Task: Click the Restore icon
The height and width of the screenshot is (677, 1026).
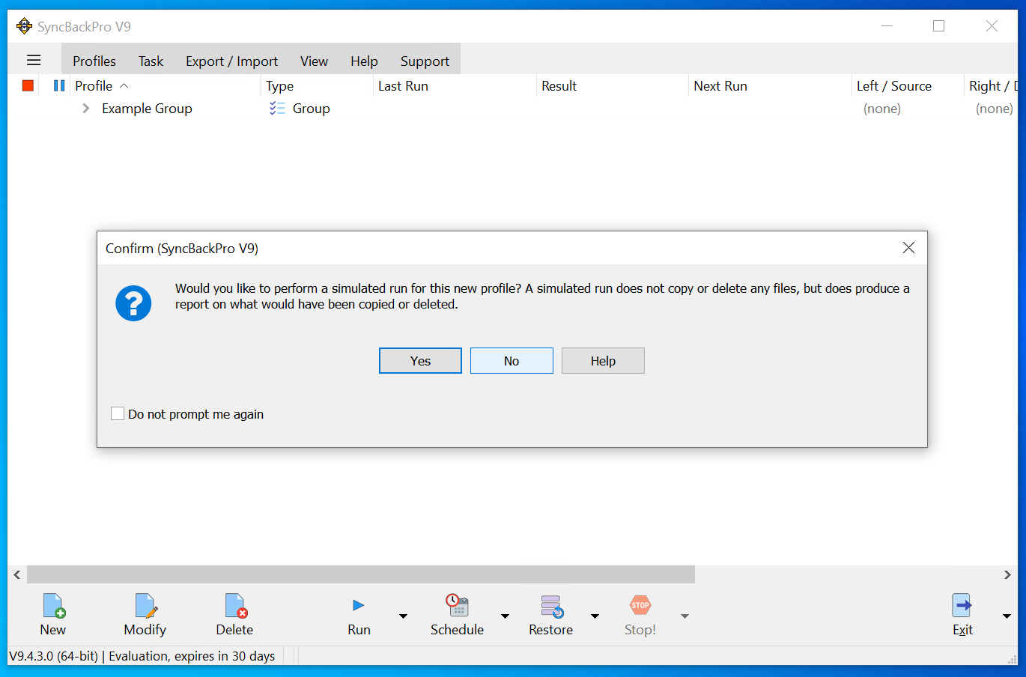Action: tap(552, 605)
